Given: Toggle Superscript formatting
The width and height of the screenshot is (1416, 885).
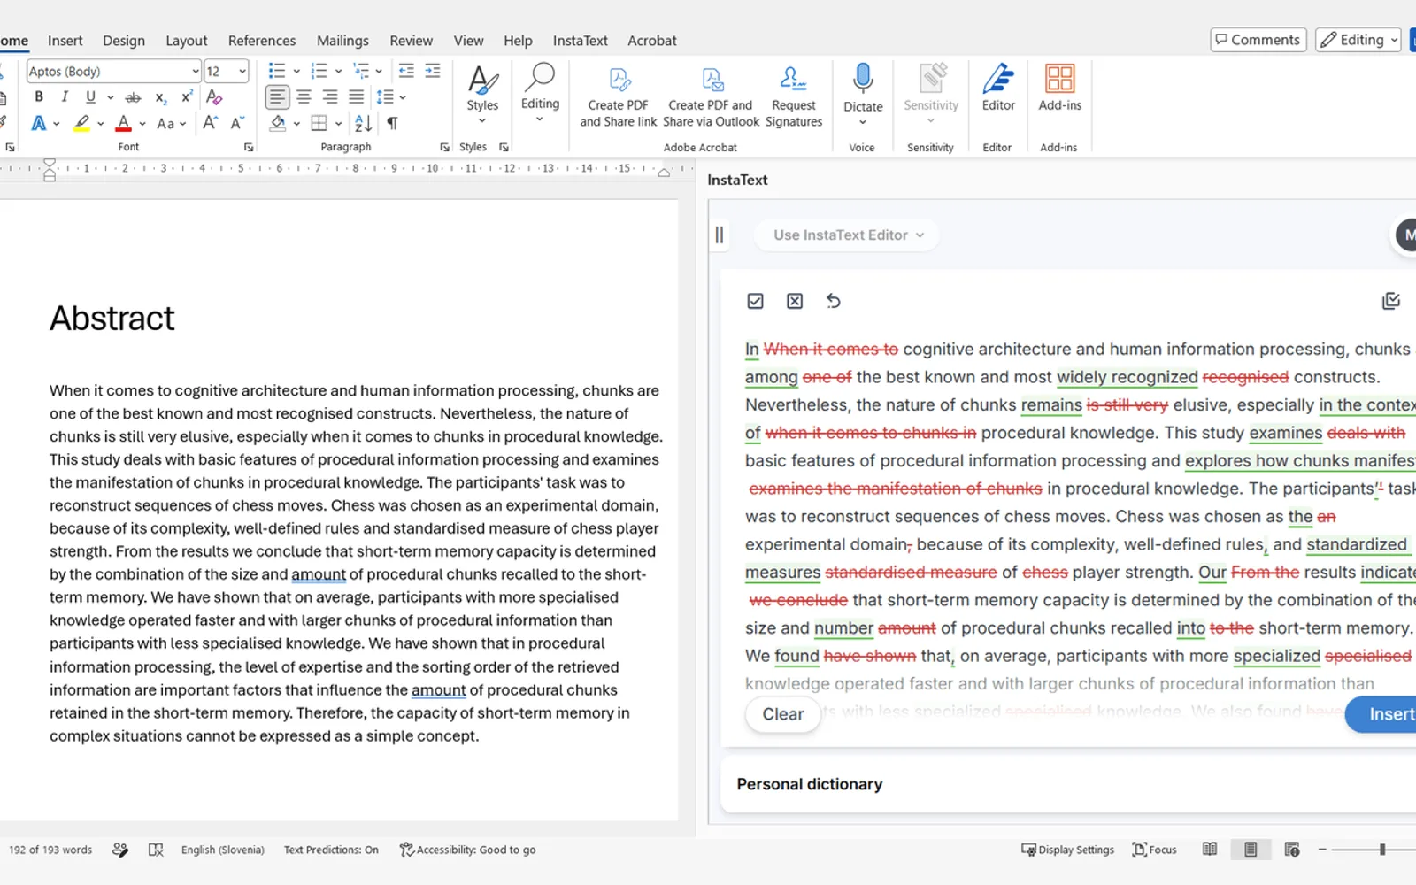Looking at the screenshot, I should (x=187, y=97).
